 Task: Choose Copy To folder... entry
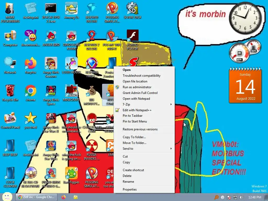(144, 137)
